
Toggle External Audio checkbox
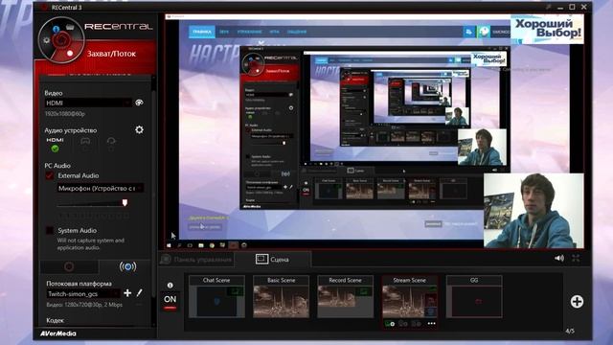click(50, 175)
